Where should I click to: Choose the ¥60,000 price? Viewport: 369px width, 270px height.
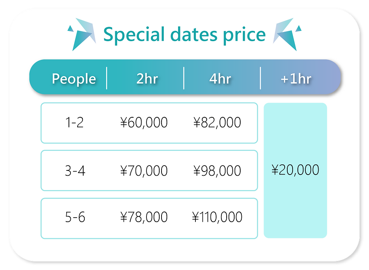tap(144, 123)
